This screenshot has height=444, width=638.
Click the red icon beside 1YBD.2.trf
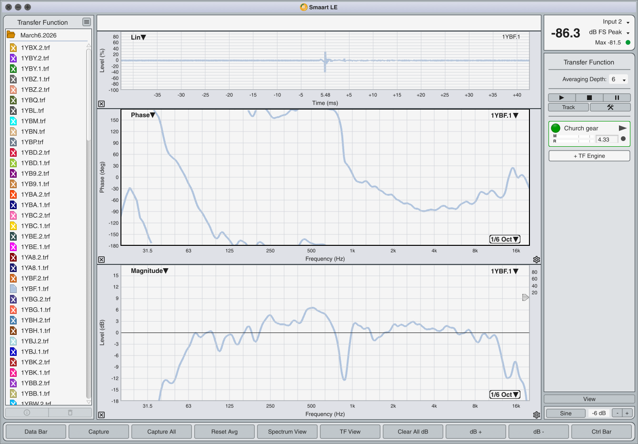[x=13, y=152]
